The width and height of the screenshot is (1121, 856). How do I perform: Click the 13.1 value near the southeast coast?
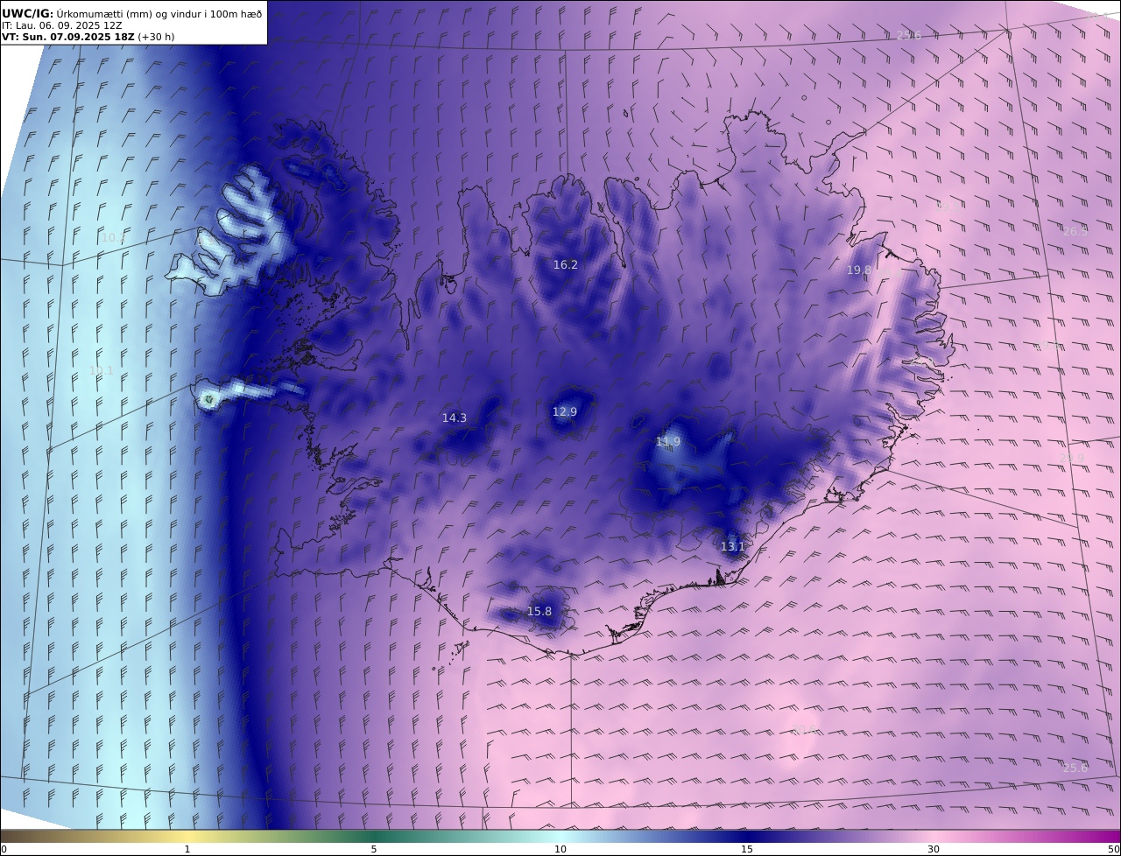coord(733,546)
